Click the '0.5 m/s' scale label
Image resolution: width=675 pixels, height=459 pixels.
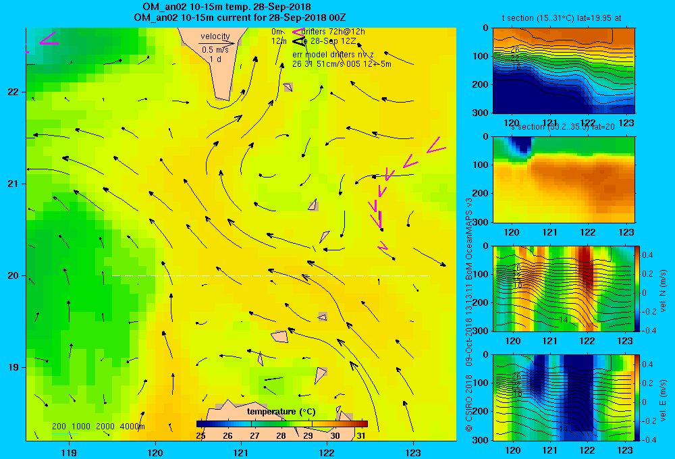(215, 50)
